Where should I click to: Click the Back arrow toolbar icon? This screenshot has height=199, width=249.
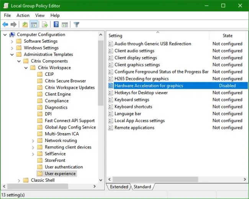[5, 24]
